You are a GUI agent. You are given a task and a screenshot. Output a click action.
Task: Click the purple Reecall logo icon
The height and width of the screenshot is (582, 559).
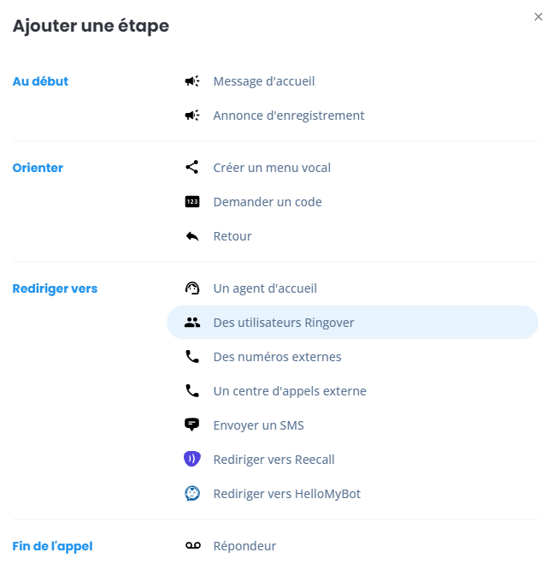pos(192,459)
